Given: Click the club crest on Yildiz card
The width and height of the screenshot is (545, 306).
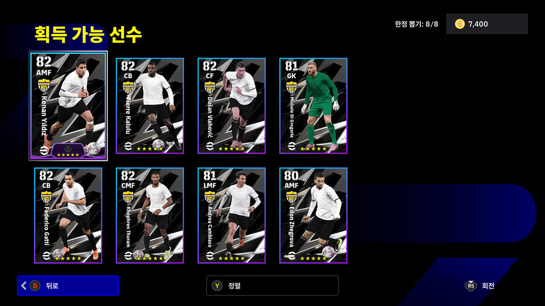Looking at the screenshot, I should click(44, 85).
